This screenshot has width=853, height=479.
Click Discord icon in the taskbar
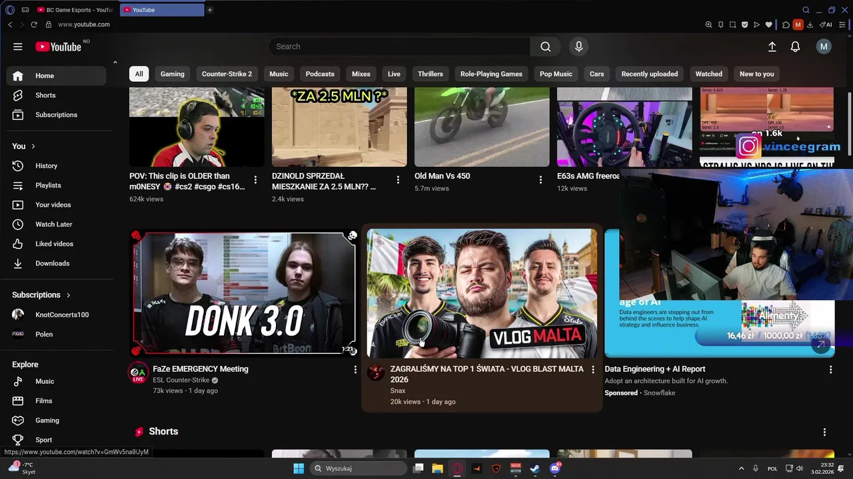point(554,468)
